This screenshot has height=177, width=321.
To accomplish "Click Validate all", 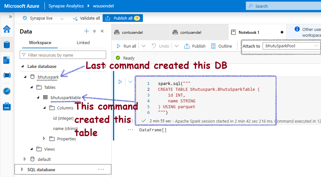I will (86, 18).
